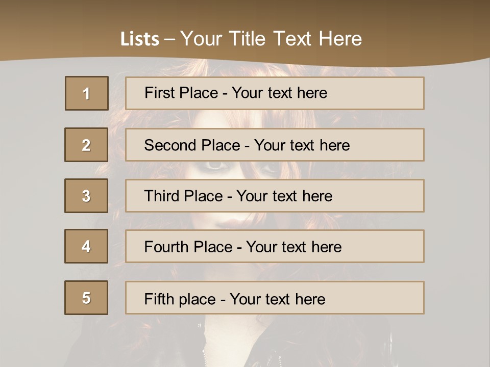Click the number 3 box
490x367 pixels.
tap(86, 196)
